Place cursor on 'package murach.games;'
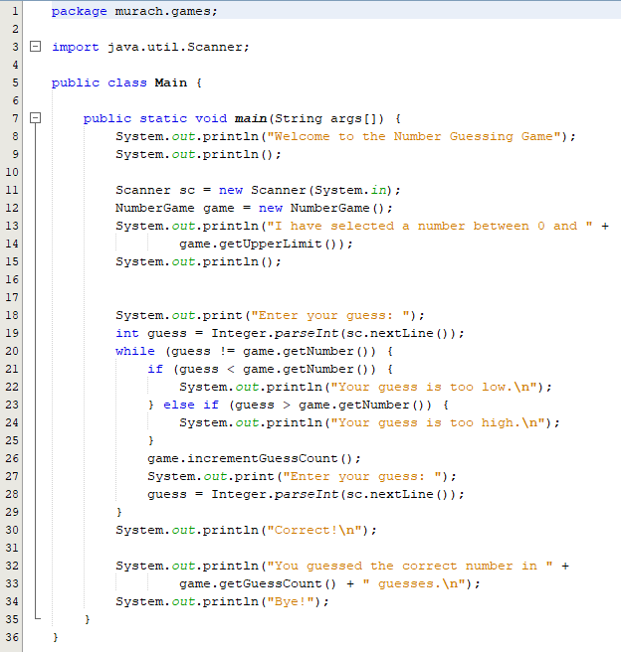Viewport: 621px width, 652px height. point(134,11)
